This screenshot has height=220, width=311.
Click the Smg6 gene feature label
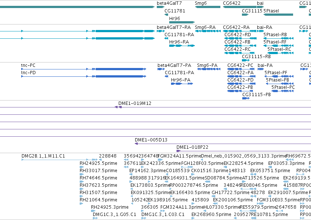point(201,3)
